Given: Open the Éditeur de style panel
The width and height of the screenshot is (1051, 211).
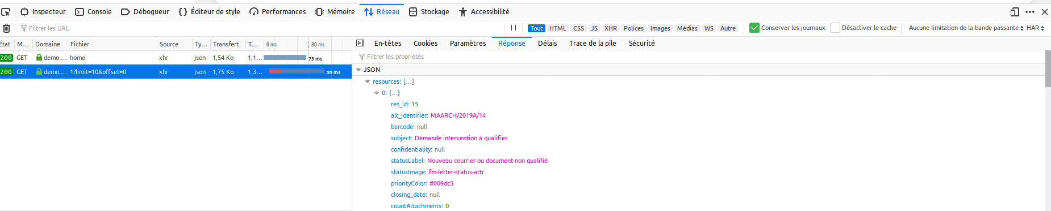Looking at the screenshot, I should point(209,11).
